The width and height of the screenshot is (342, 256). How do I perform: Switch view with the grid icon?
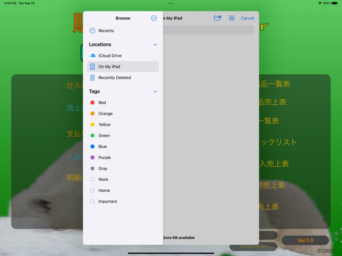[x=232, y=18]
